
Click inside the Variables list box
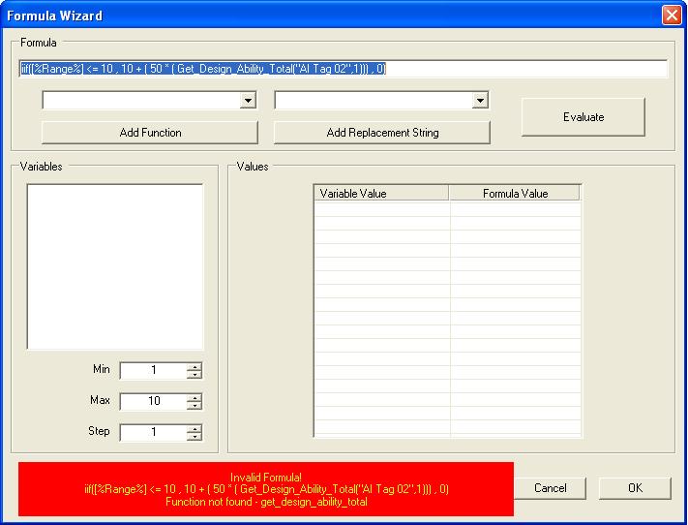(x=115, y=266)
